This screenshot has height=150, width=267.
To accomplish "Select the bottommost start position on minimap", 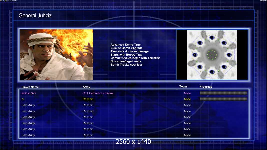I will click(x=212, y=72).
